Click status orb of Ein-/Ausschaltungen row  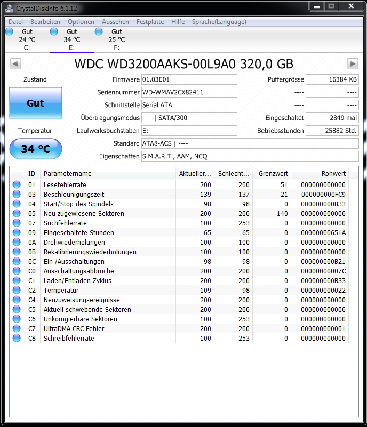(x=17, y=261)
